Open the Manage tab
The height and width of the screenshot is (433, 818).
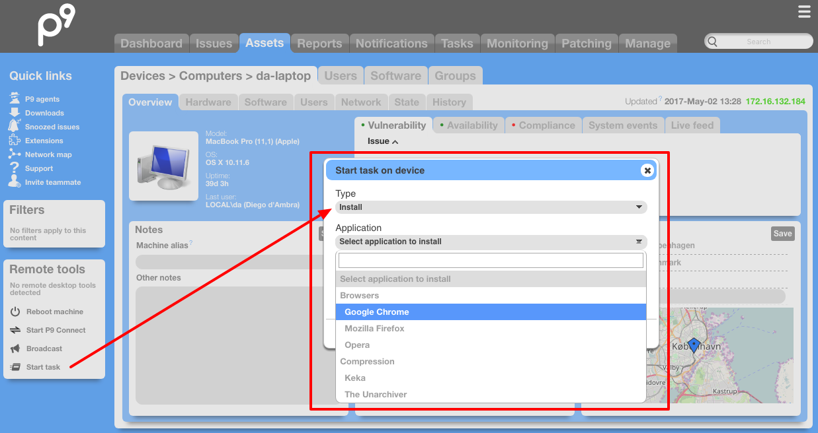(648, 44)
